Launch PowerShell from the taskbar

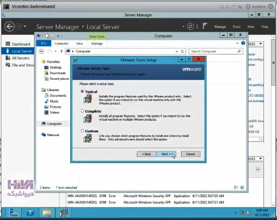point(30,213)
